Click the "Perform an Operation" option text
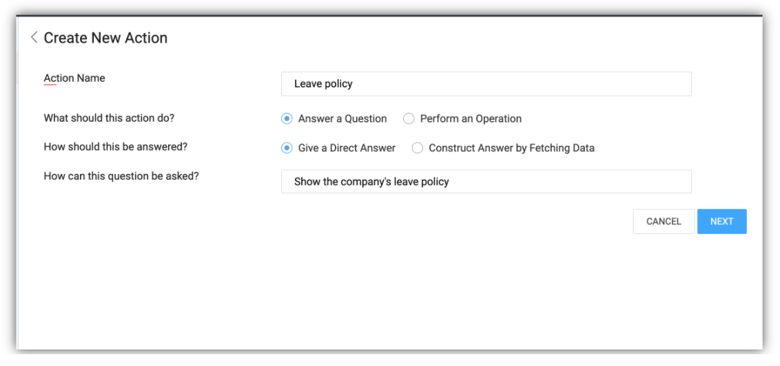The image size is (780, 366). click(471, 118)
